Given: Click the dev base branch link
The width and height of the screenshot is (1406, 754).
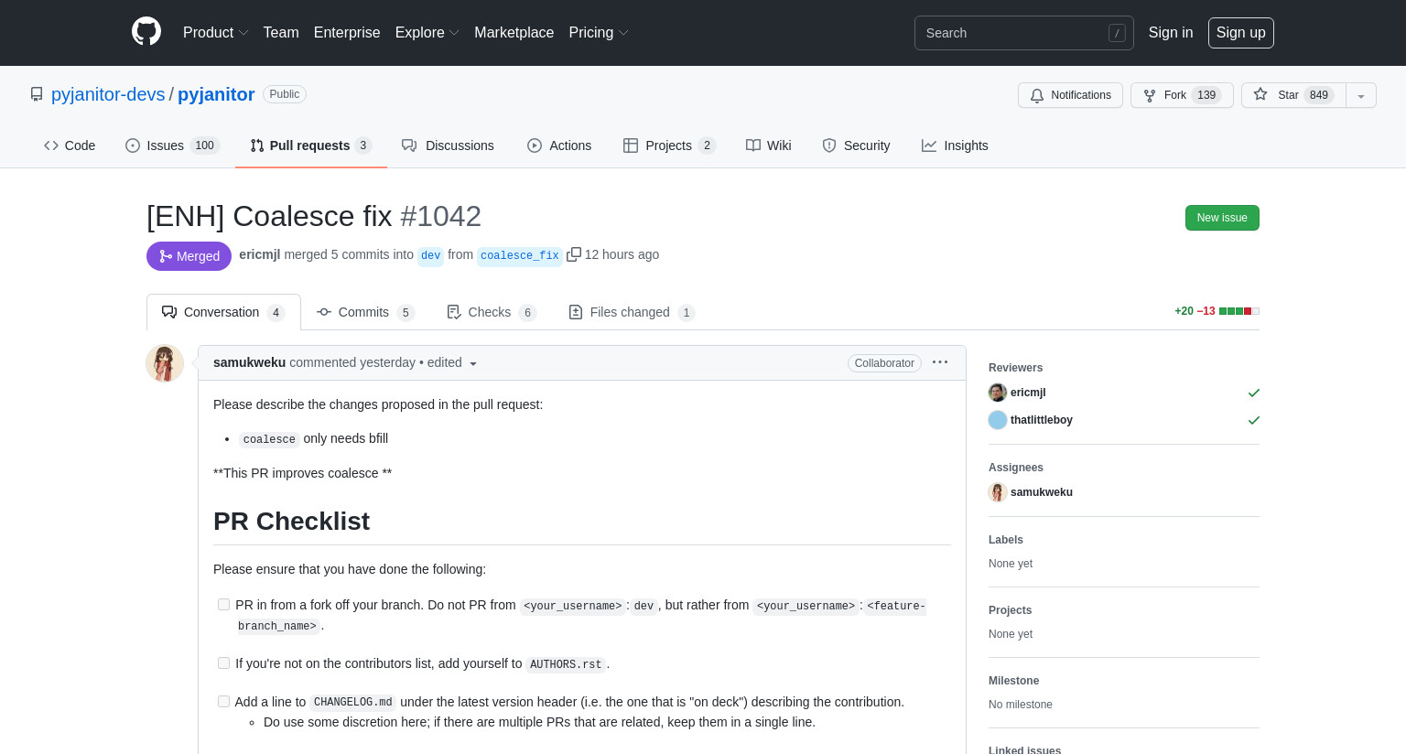Looking at the screenshot, I should click(x=430, y=255).
